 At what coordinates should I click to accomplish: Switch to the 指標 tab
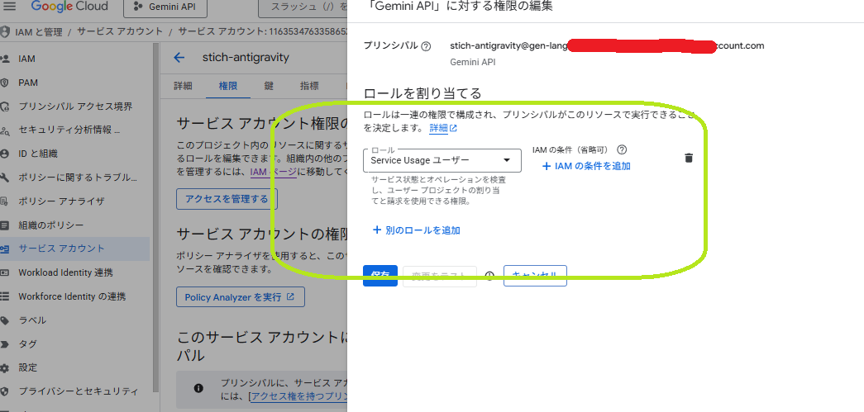[309, 86]
